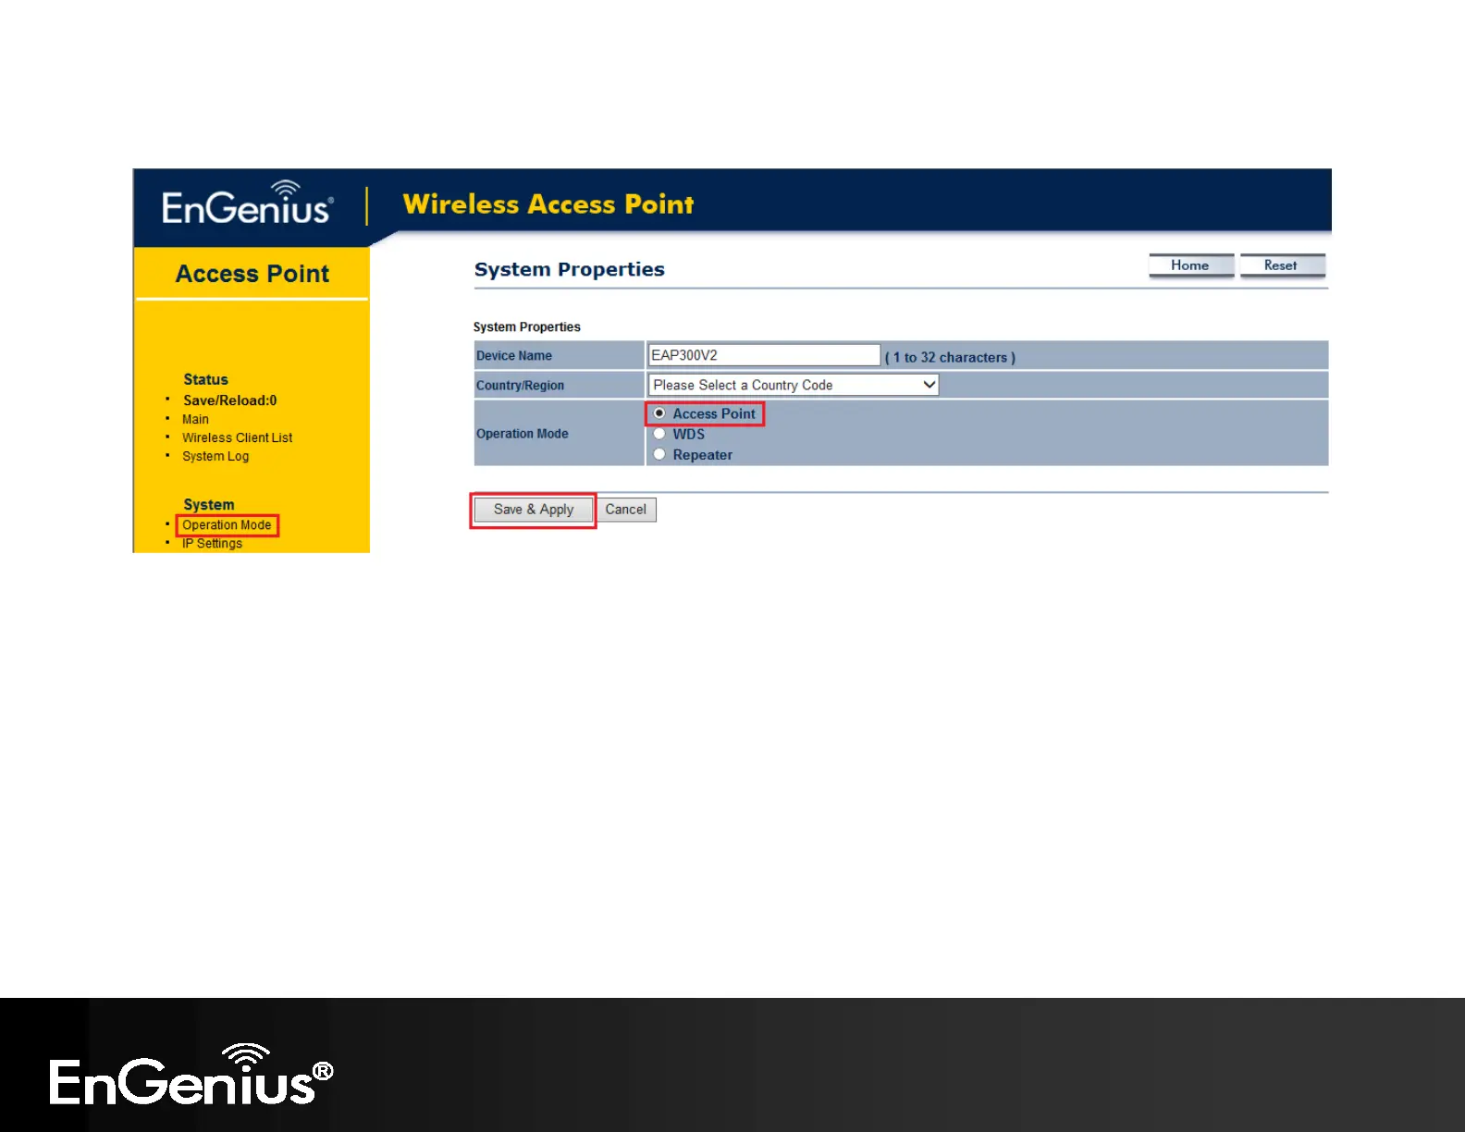
Task: Click the 'Country/Region' row label
Action: tap(520, 386)
